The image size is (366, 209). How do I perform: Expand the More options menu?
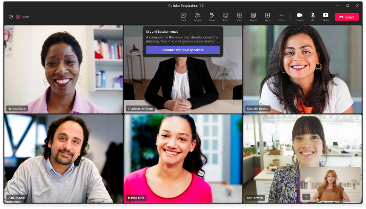pyautogui.click(x=282, y=17)
